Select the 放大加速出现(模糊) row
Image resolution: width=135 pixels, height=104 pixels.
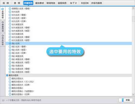coord(19,37)
